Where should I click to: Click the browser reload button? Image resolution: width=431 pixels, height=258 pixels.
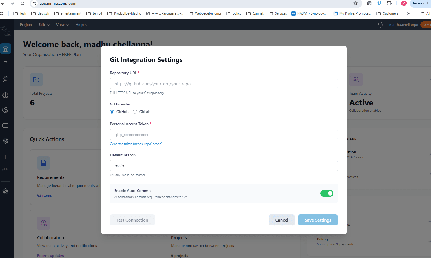pyautogui.click(x=22, y=3)
